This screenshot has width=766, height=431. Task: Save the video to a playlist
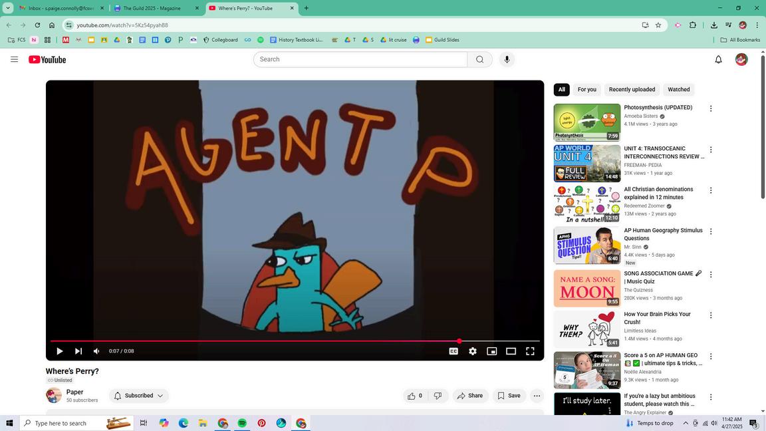click(509, 396)
